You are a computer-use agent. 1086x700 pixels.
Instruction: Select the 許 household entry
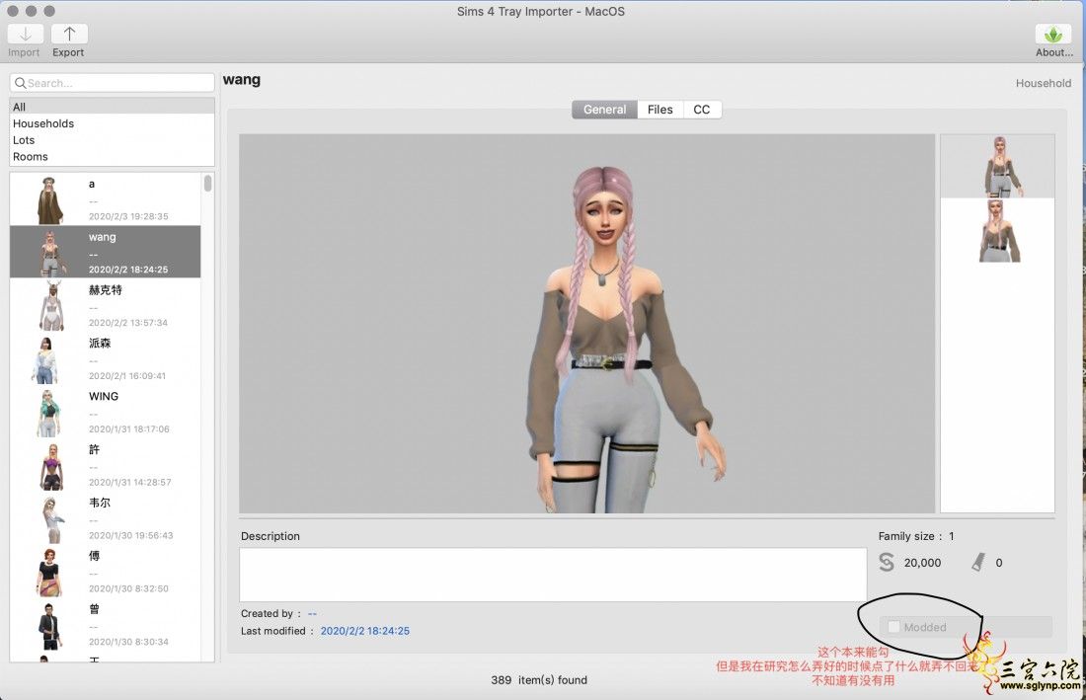tap(106, 465)
